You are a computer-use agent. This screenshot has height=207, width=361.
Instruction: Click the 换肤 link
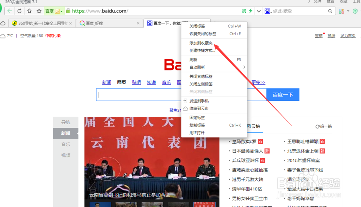[x=331, y=36]
